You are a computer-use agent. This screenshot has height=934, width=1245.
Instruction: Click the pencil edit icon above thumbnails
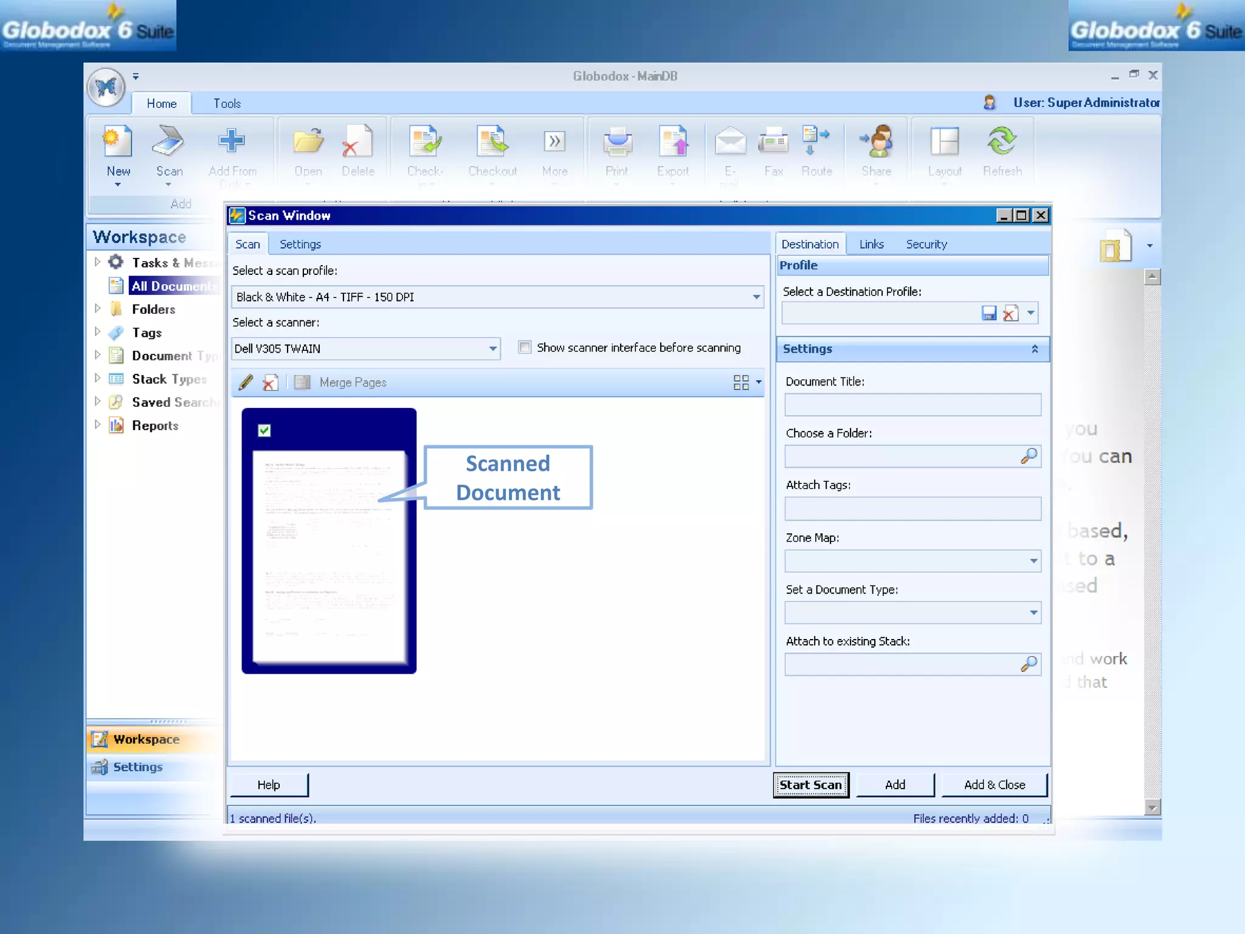point(246,382)
